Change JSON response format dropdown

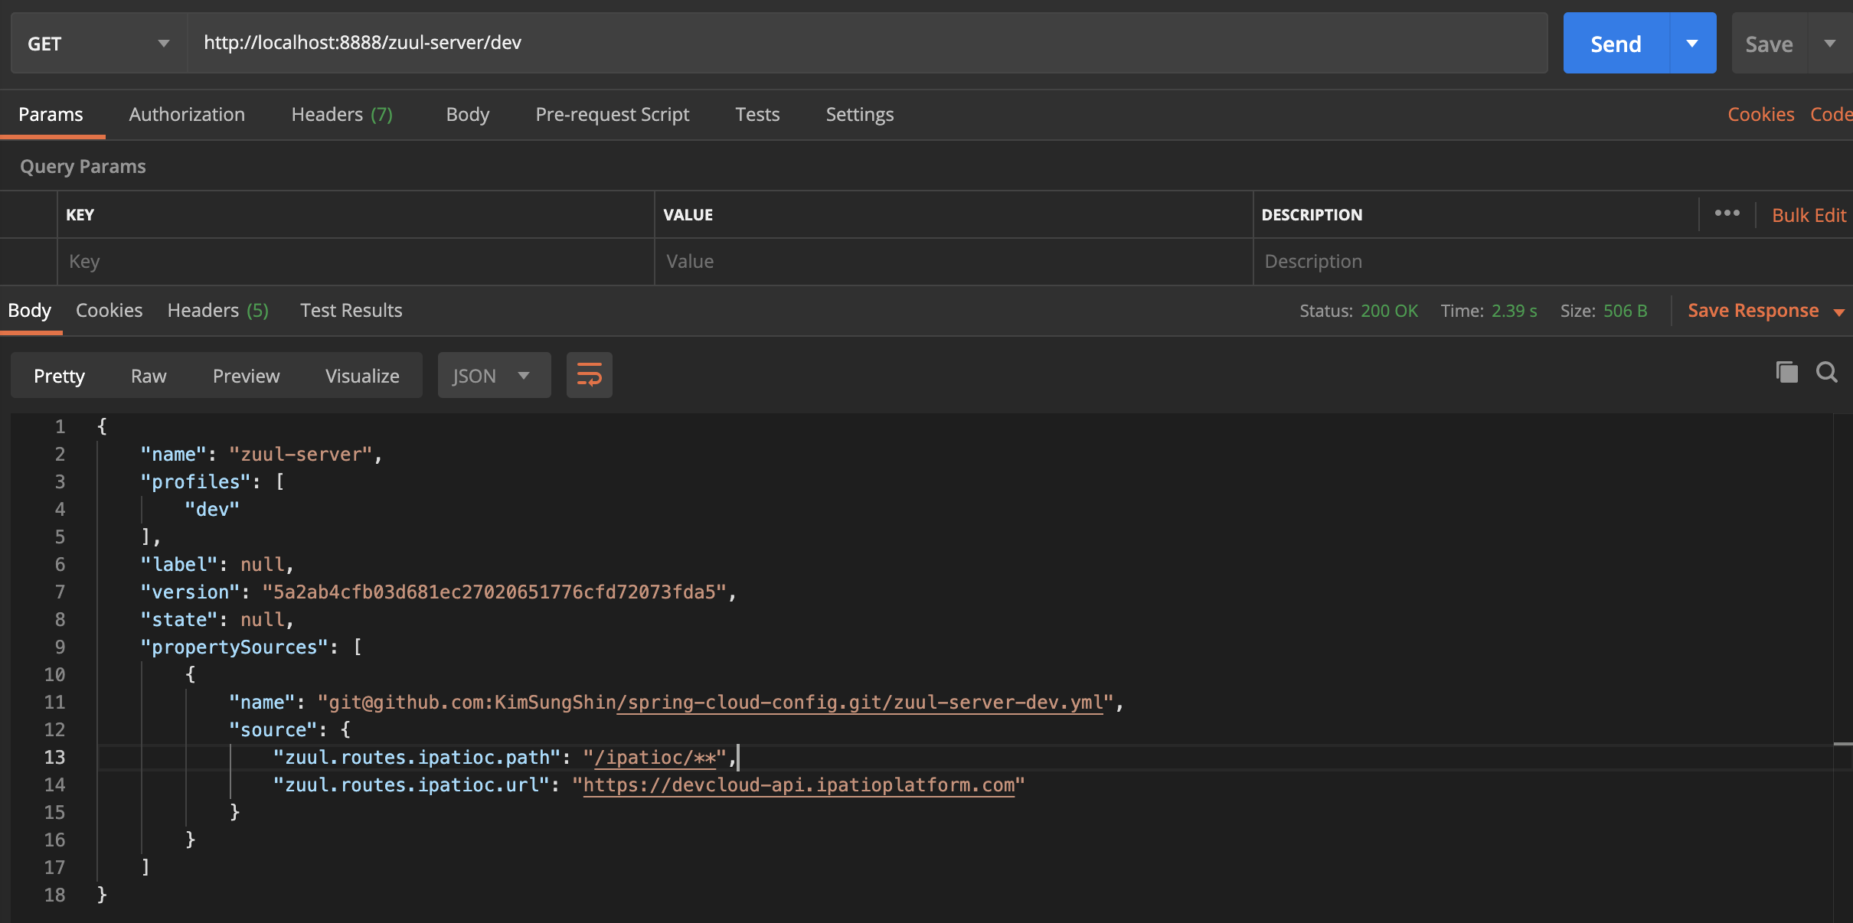[x=493, y=376]
